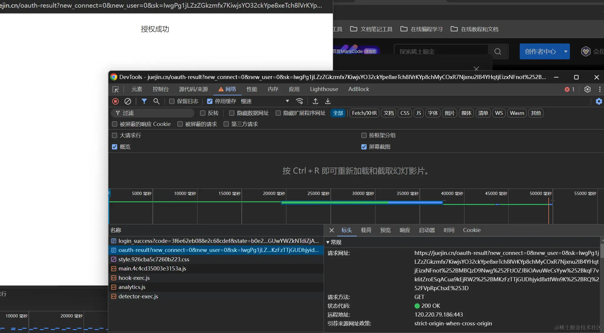Image resolution: width=604 pixels, height=333 pixels.
Task: Export HAR with the upload arrow icon
Action: (x=315, y=101)
